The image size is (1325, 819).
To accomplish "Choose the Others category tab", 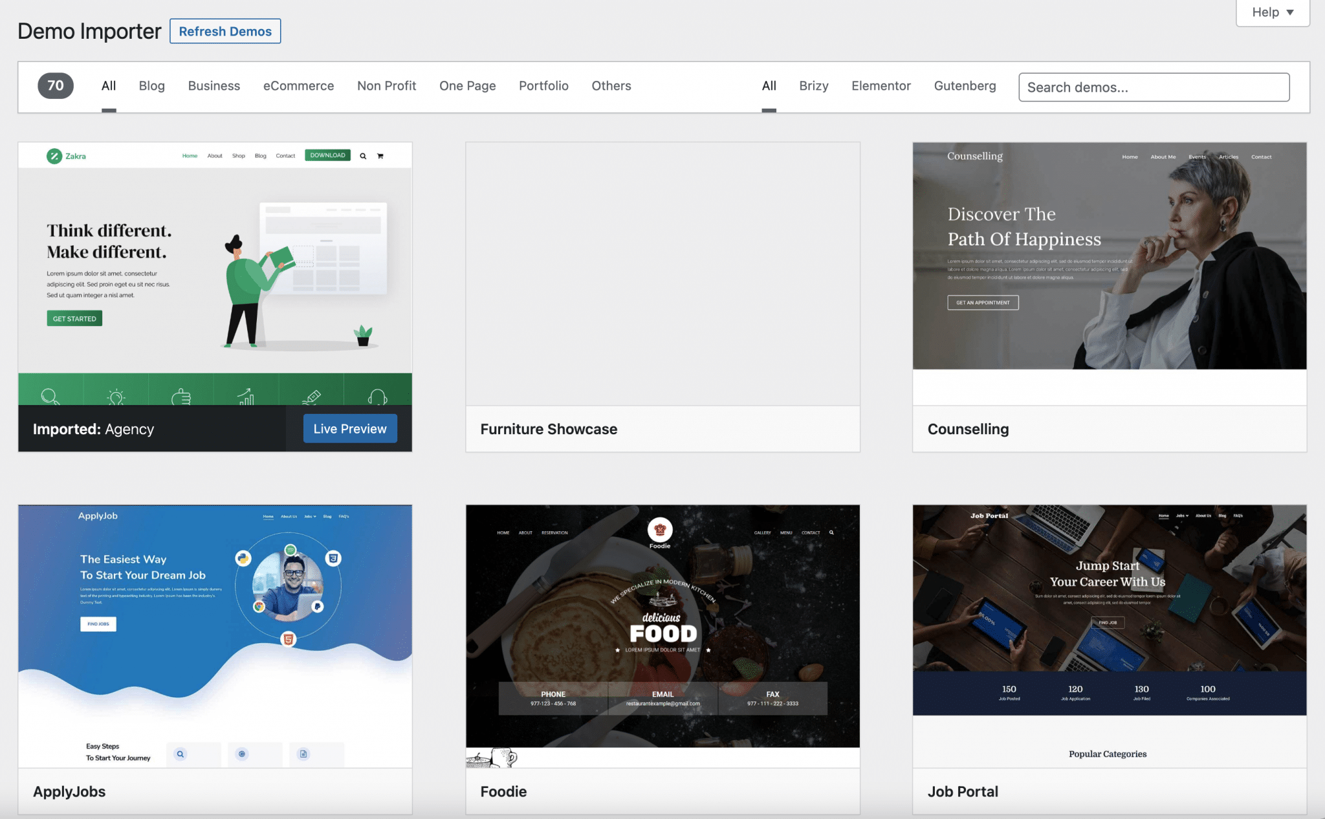I will click(611, 86).
